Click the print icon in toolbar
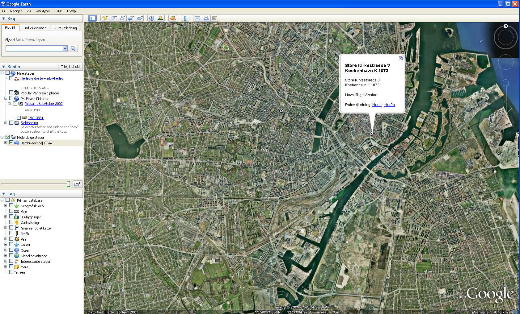This screenshot has height=314, width=520. 206,18
